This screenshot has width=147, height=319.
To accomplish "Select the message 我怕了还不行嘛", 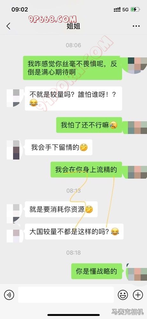I will coord(89,125).
